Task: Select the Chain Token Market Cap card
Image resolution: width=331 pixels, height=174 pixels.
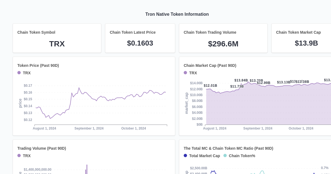Action: coord(306,38)
